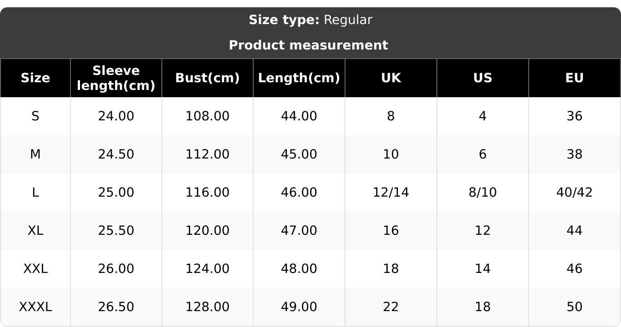Click the Size column header
The height and width of the screenshot is (327, 621).
35,78
